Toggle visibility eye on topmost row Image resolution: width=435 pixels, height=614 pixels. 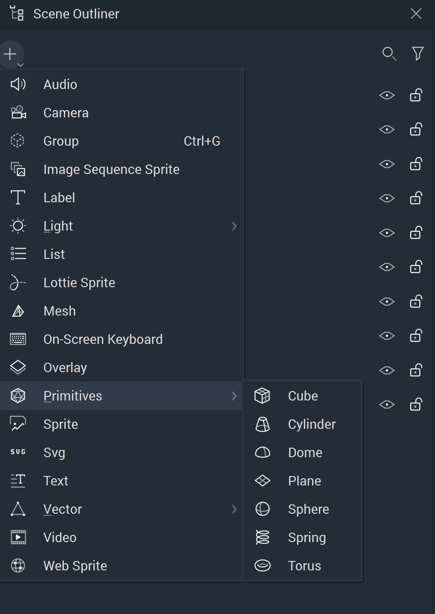(387, 95)
